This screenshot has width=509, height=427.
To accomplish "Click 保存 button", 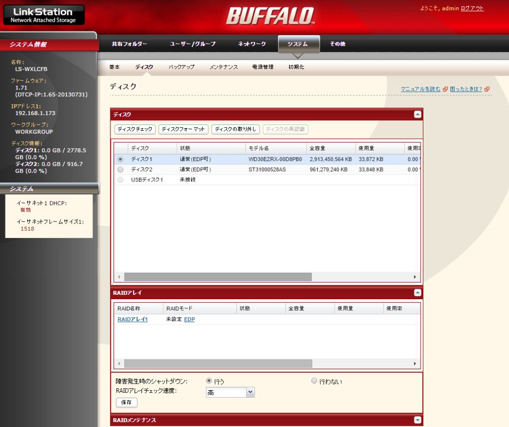I will tap(127, 402).
